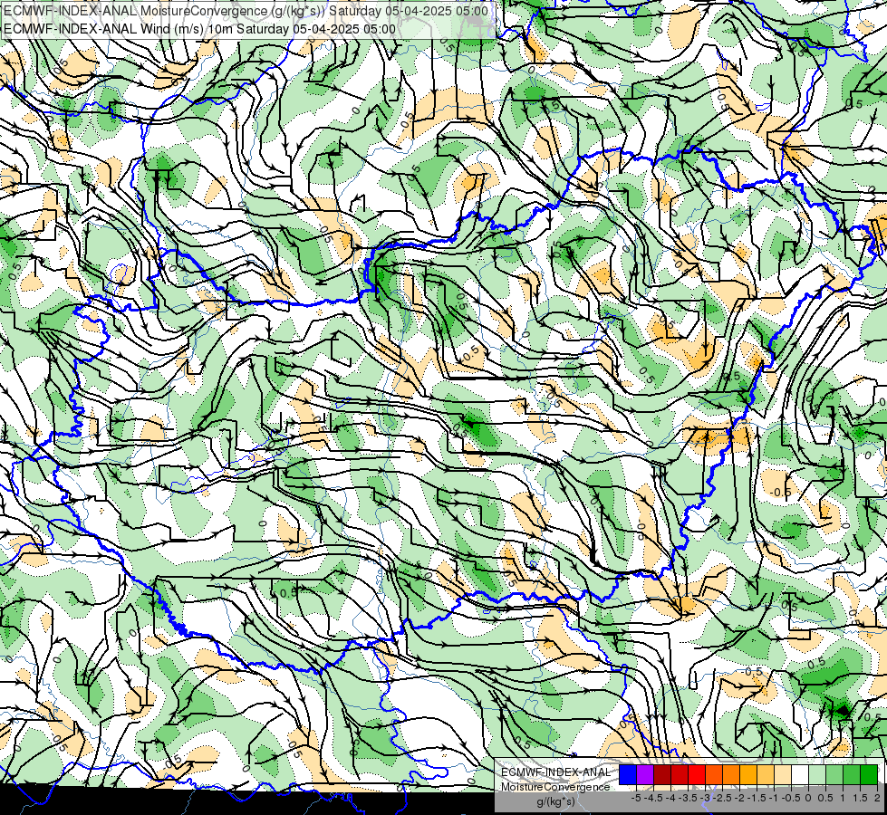
Task: Select the white swatch for -0.5 to 0
Action: click(x=800, y=775)
